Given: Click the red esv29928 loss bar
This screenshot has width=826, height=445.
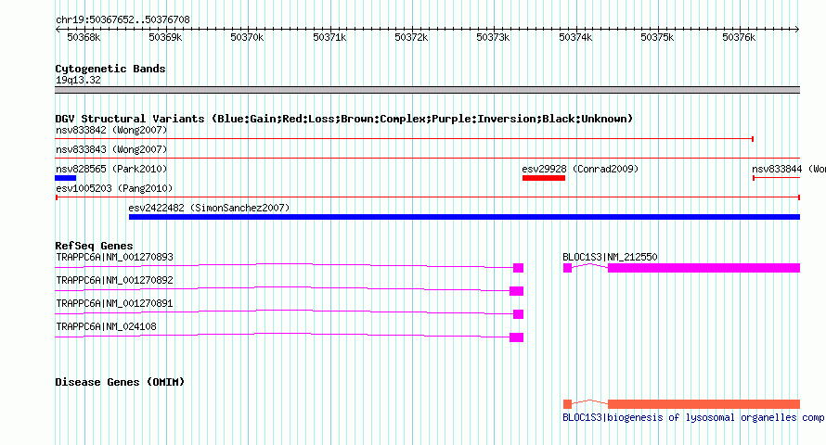Looking at the screenshot, I should pos(544,178).
